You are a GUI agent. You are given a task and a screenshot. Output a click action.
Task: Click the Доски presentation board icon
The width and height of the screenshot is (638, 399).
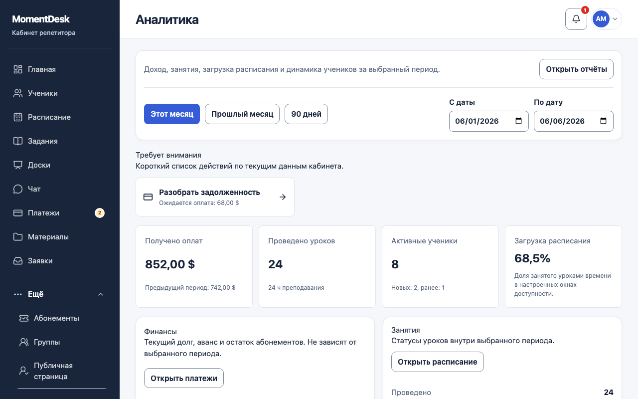click(x=18, y=165)
